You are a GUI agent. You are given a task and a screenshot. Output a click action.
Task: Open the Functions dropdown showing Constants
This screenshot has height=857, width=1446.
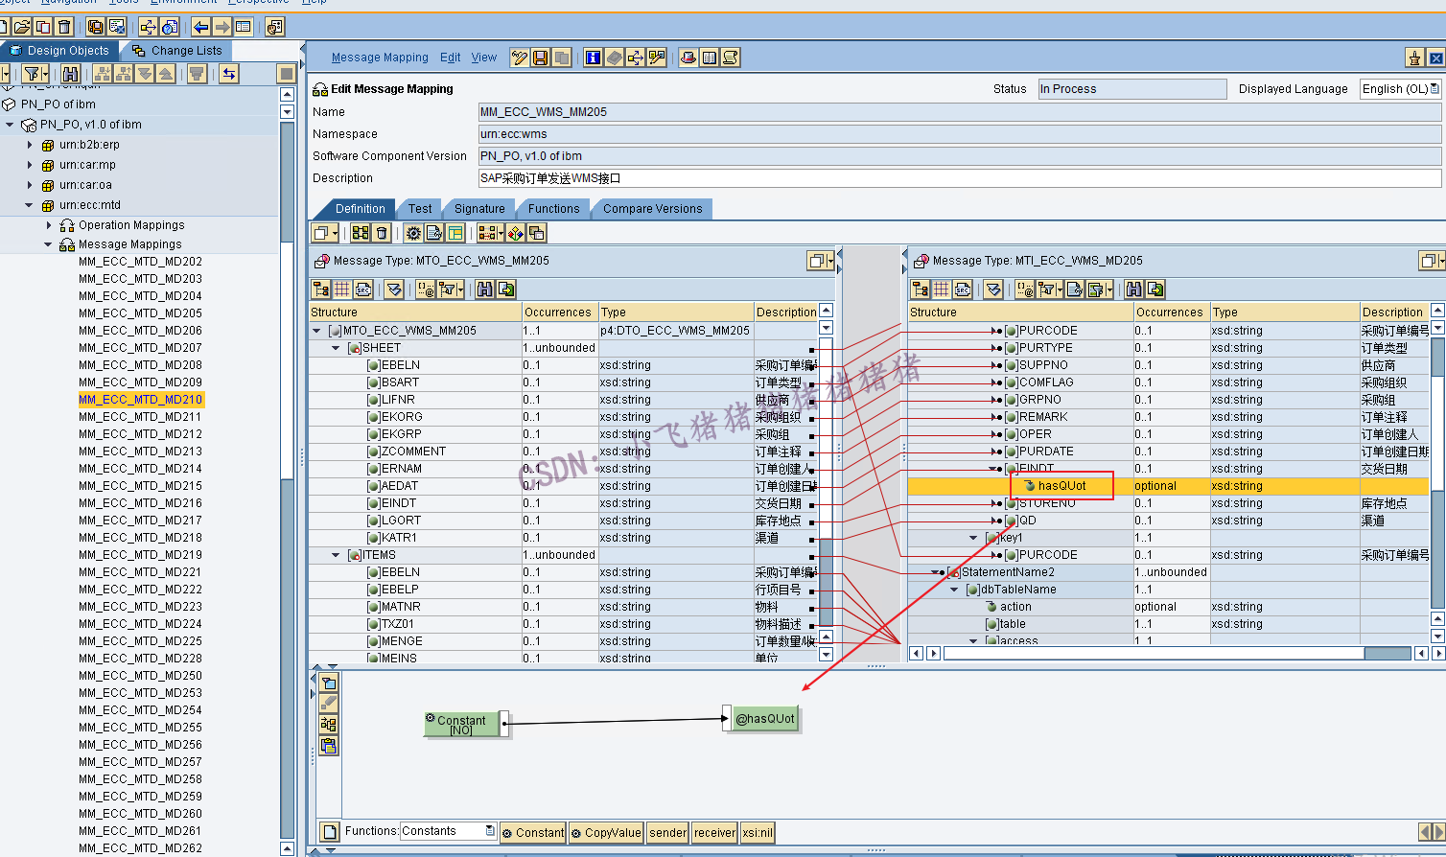(x=488, y=830)
